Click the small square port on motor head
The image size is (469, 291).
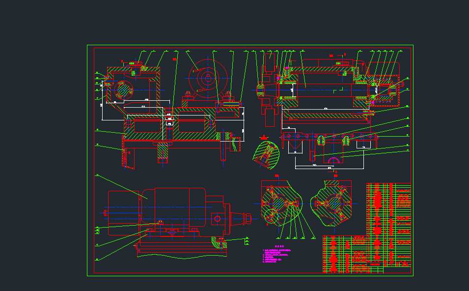[217, 218]
